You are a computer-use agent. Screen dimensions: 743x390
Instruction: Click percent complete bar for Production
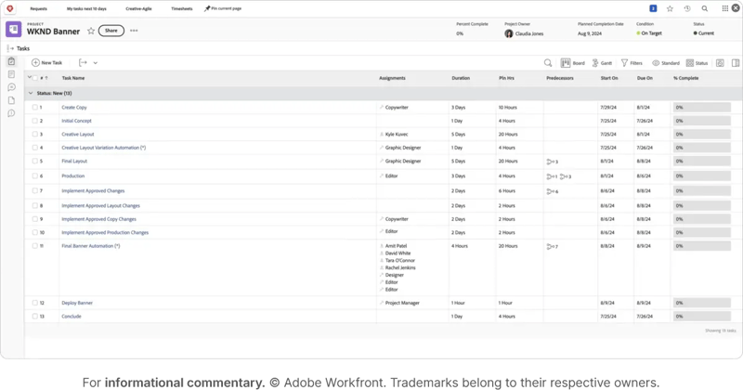pyautogui.click(x=702, y=175)
